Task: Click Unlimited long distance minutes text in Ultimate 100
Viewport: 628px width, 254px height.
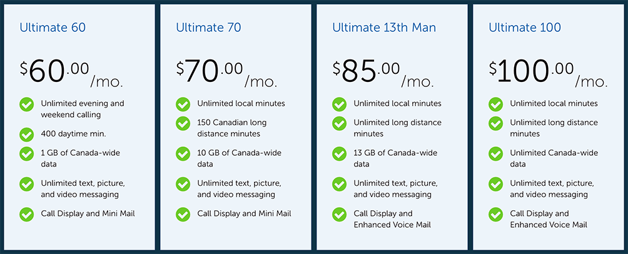Action: 554,128
